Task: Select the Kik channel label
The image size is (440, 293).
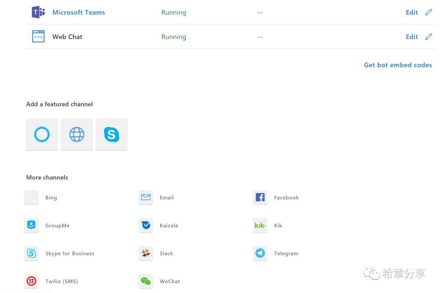Action: [278, 225]
